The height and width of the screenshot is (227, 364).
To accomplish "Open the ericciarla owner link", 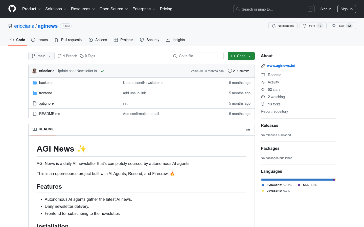I will click(x=24, y=26).
